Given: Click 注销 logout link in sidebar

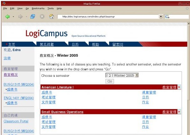Looking at the screenshot, I should [7, 58].
